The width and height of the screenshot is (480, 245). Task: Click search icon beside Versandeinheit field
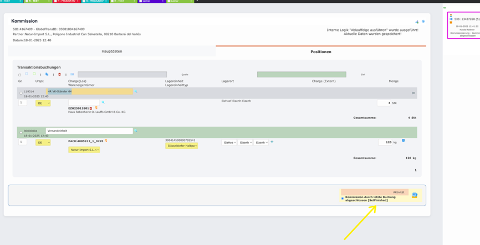coord(136,131)
